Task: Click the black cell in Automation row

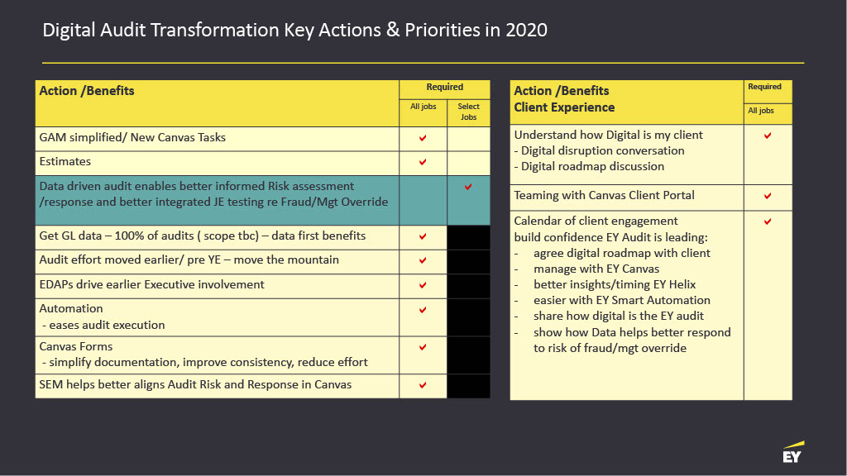Action: click(468, 317)
